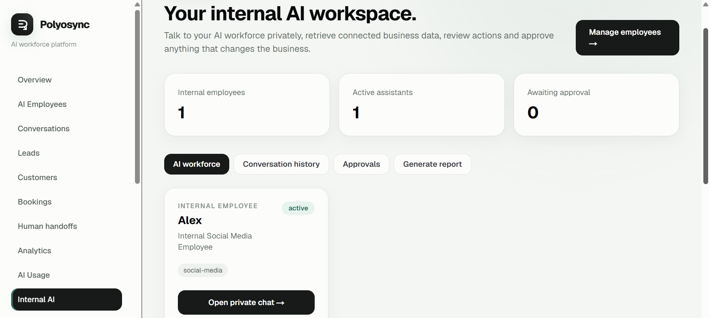
Task: Open the Approvals tab
Action: tap(361, 164)
